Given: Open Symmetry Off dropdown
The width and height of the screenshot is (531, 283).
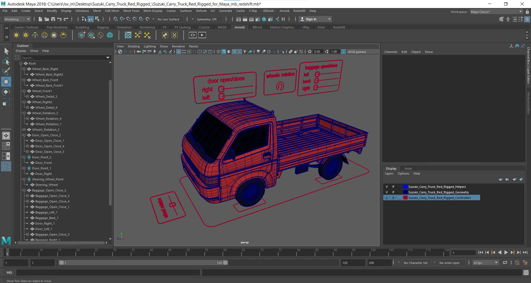Looking at the screenshot, I should (x=209, y=19).
